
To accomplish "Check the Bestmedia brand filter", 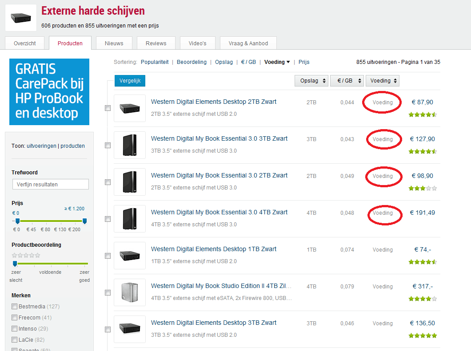I will [x=14, y=306].
